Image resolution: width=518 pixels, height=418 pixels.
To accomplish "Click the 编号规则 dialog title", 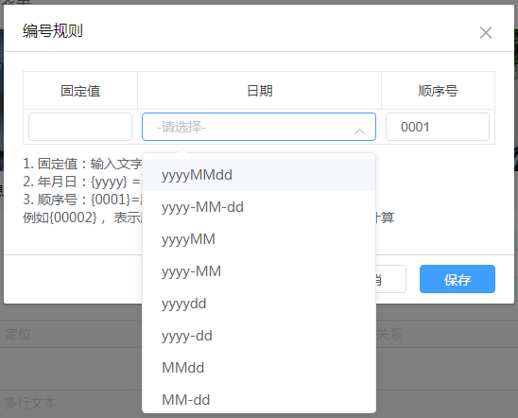I will click(53, 31).
